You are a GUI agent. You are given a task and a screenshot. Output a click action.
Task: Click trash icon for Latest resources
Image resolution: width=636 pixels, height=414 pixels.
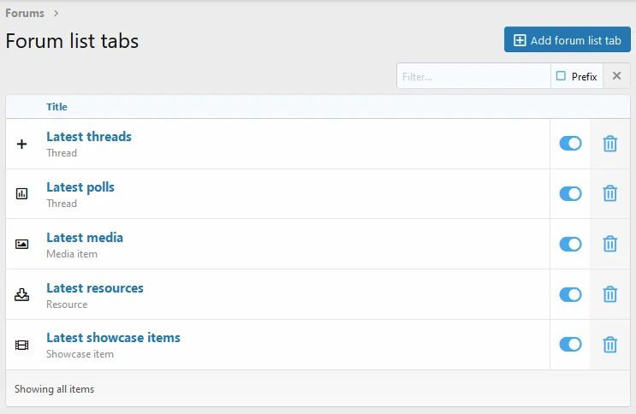pyautogui.click(x=609, y=295)
